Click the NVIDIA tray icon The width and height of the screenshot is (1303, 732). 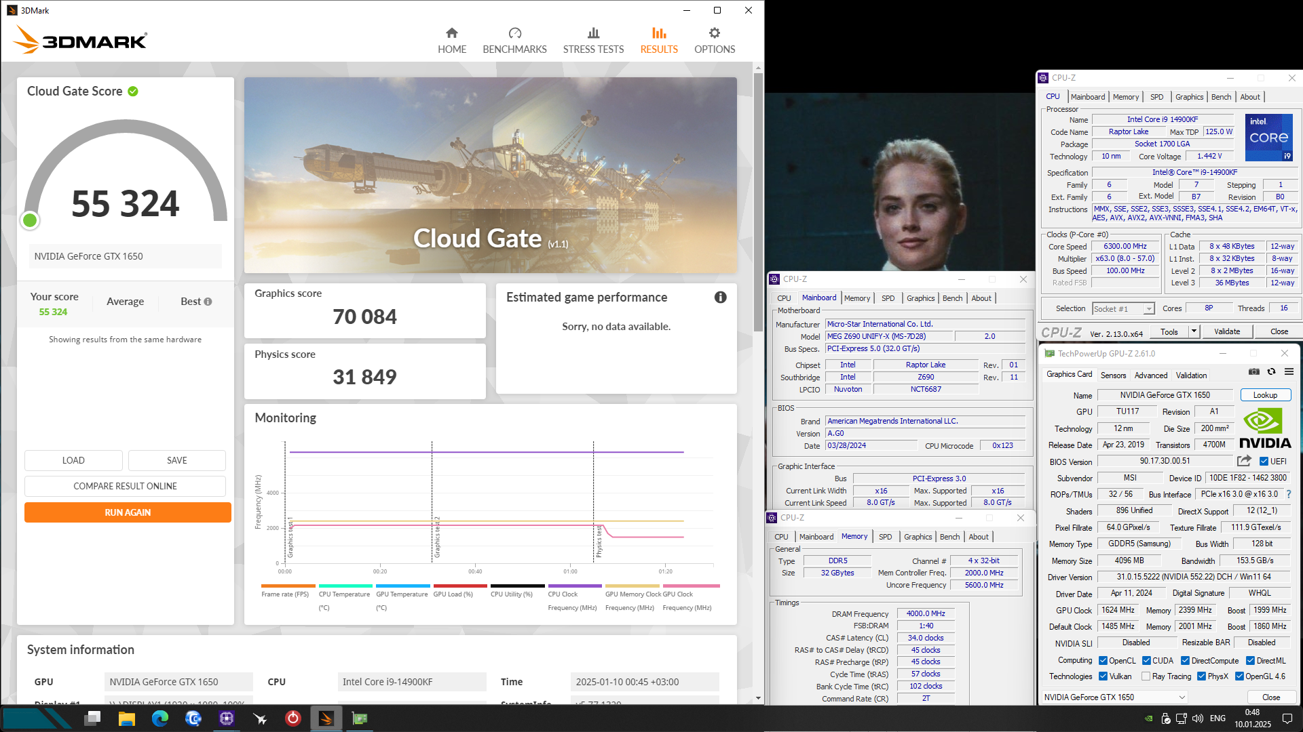point(1148,718)
